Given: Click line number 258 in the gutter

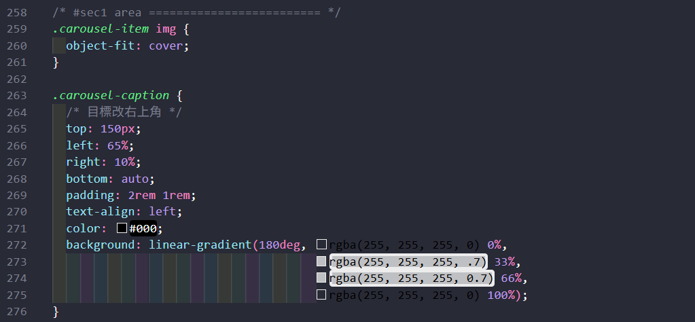Looking at the screenshot, I should tap(16, 13).
